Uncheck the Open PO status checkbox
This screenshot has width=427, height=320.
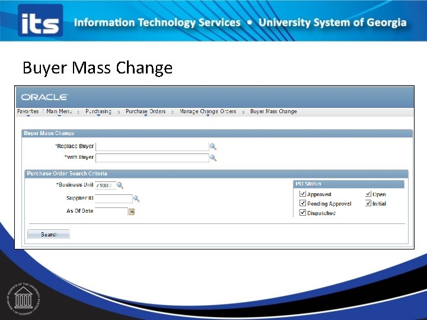point(368,194)
